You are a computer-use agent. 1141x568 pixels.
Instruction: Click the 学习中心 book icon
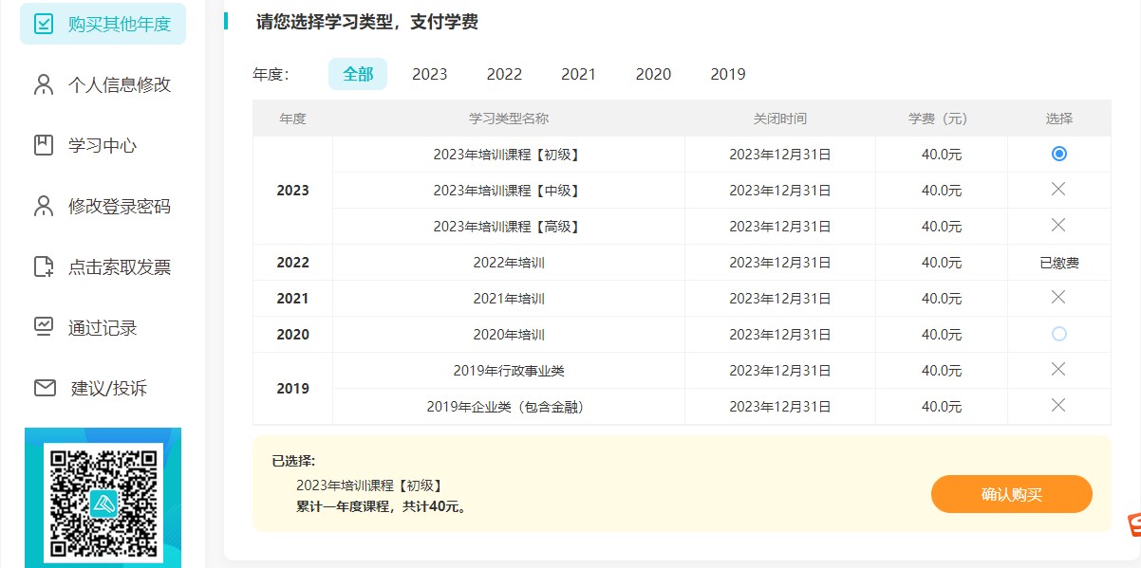coord(44,145)
